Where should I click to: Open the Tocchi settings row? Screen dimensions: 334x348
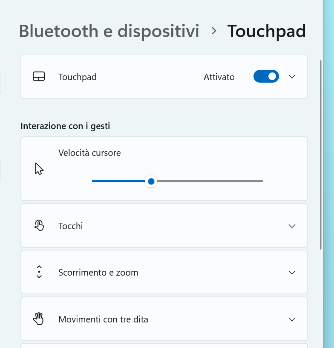click(x=164, y=226)
